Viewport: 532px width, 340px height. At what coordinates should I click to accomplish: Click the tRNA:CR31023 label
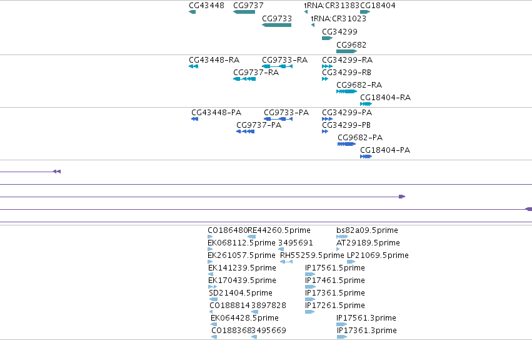point(339,19)
